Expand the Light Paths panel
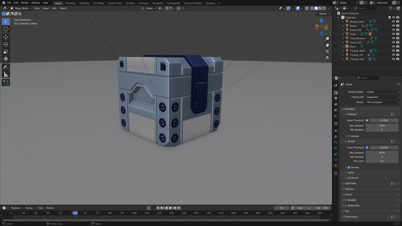This screenshot has width=402, height=226. [350, 183]
